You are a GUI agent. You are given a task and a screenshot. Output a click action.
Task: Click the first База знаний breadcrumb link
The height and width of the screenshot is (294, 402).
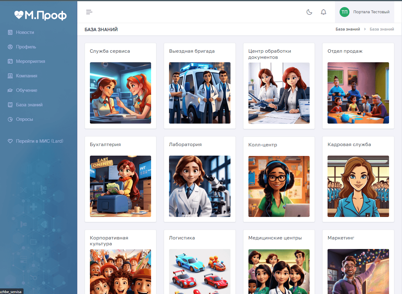pyautogui.click(x=348, y=29)
